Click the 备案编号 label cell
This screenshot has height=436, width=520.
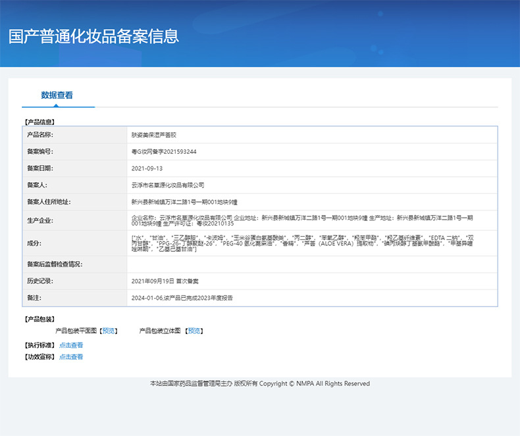(74, 152)
